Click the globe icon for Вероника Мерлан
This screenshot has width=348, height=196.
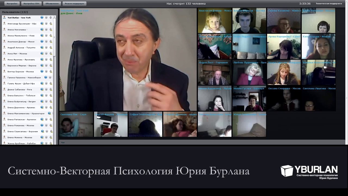point(42,65)
